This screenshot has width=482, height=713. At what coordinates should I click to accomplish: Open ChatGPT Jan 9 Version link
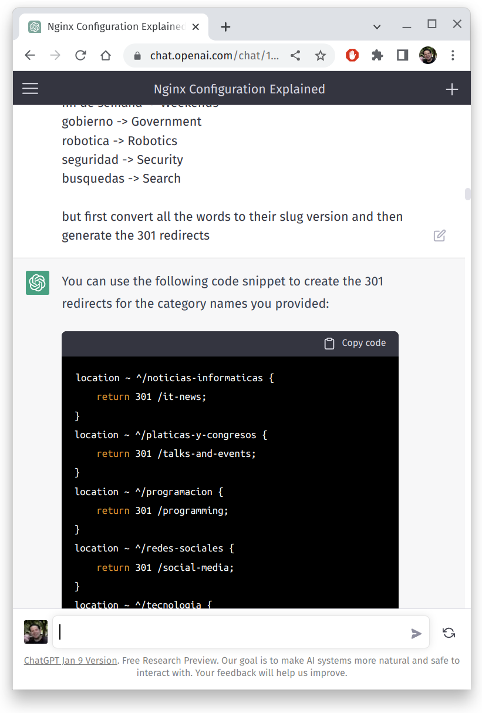point(70,660)
